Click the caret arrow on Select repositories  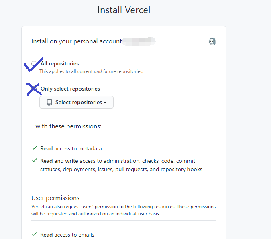pyautogui.click(x=105, y=103)
